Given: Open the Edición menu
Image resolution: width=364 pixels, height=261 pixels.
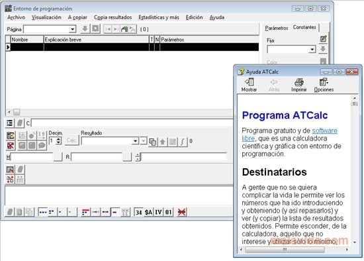Looking at the screenshot, I should click(x=194, y=17).
